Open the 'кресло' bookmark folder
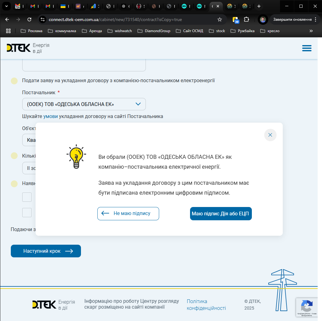 (x=270, y=31)
